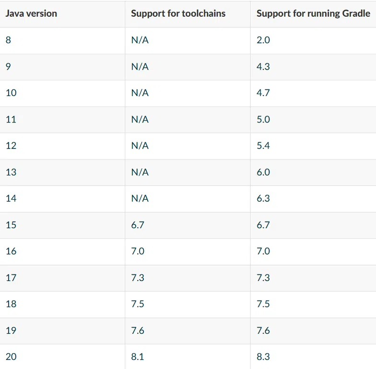The width and height of the screenshot is (376, 369).
Task: Select the 6.7 toolchains value for Java 15
Action: [x=138, y=225]
